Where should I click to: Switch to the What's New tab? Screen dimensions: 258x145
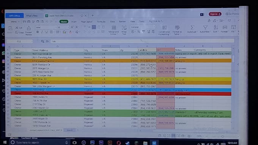click(32, 16)
